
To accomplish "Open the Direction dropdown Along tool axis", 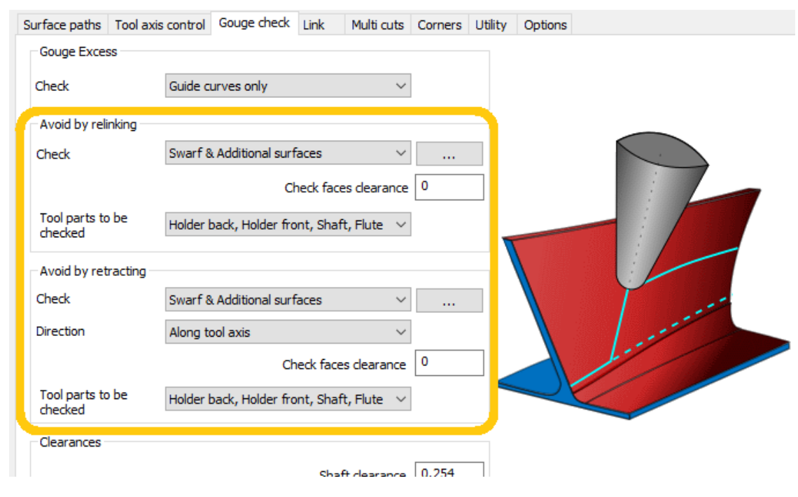I will (288, 332).
